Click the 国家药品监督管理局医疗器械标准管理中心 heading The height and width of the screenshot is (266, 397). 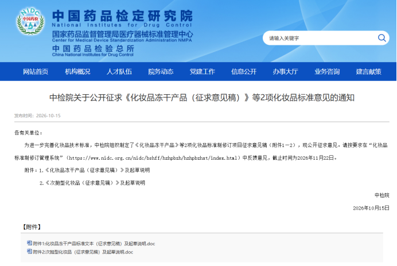point(122,34)
